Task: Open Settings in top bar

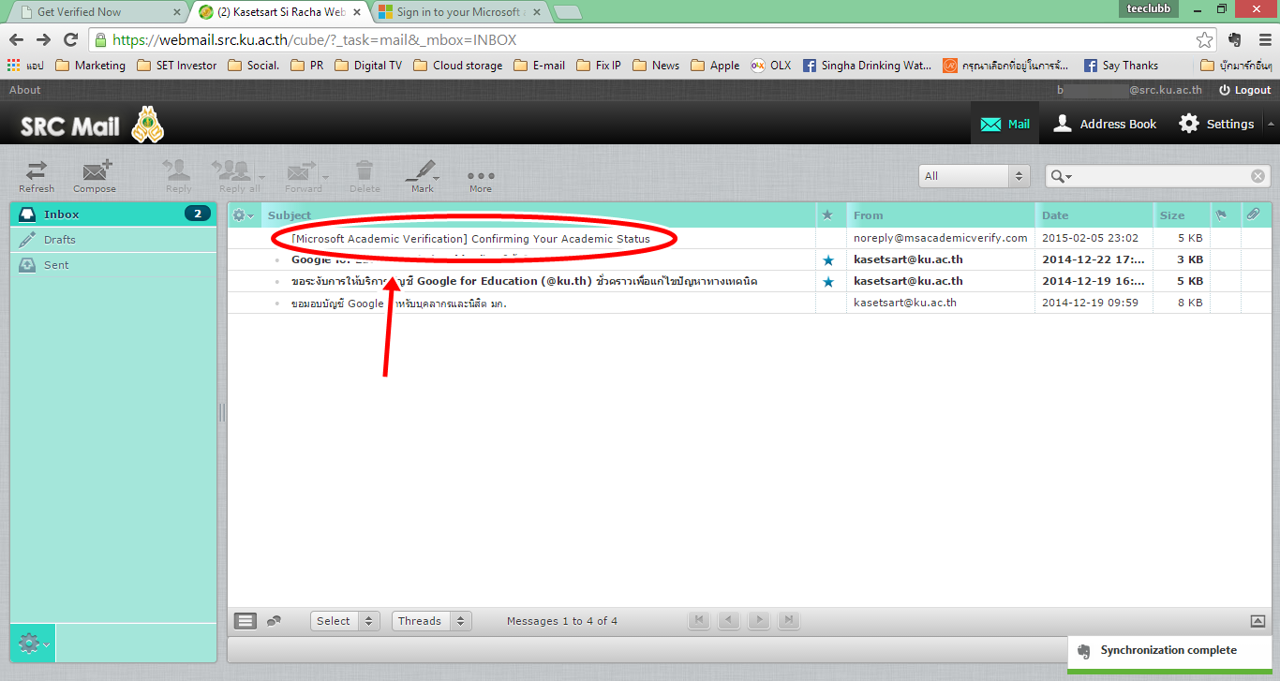Action: point(1216,124)
